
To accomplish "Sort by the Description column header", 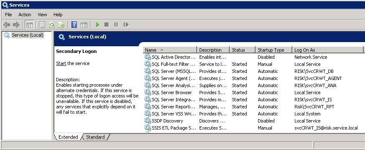I will [213, 50].
